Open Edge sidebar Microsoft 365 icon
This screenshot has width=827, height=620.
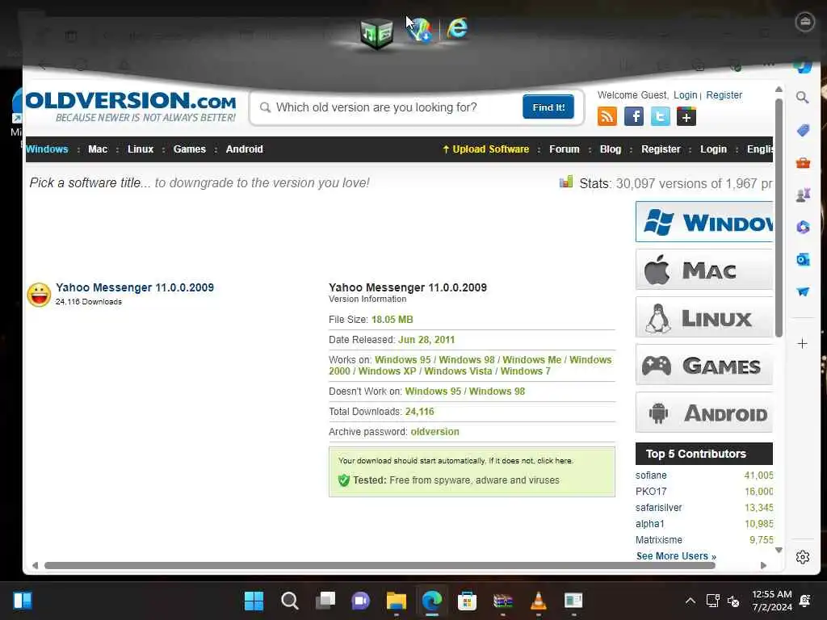point(802,227)
